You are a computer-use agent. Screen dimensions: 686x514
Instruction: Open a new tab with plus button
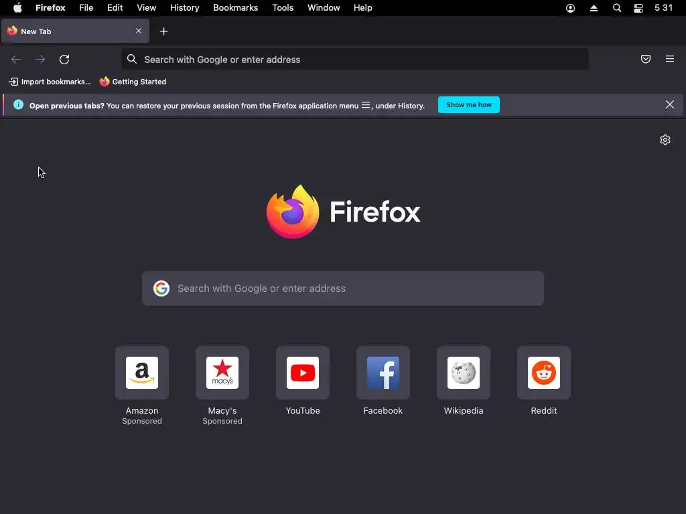tap(163, 31)
